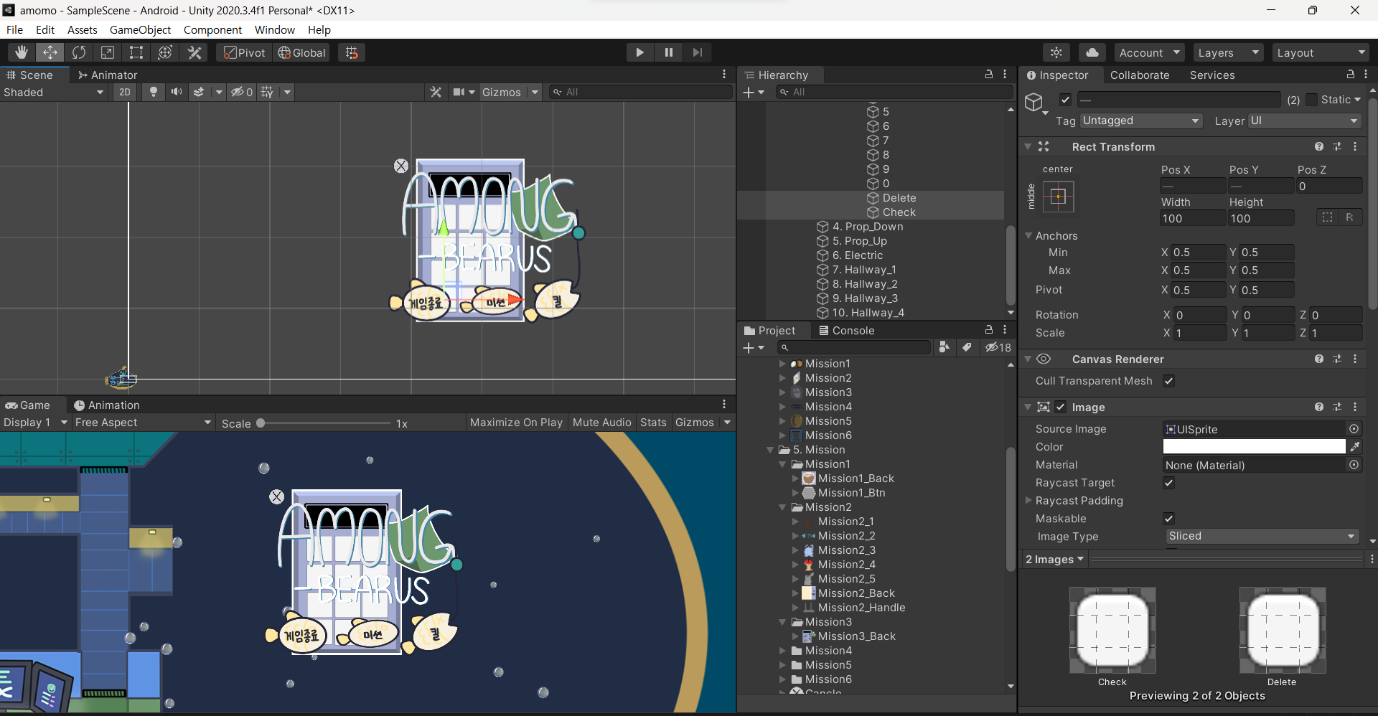Toggle 2D view mode
Screen dimensions: 1378x716
[x=125, y=92]
